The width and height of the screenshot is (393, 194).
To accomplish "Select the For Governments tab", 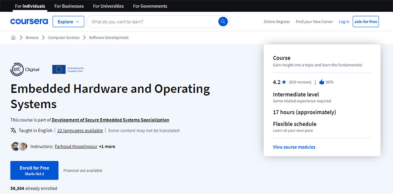I will point(150,6).
